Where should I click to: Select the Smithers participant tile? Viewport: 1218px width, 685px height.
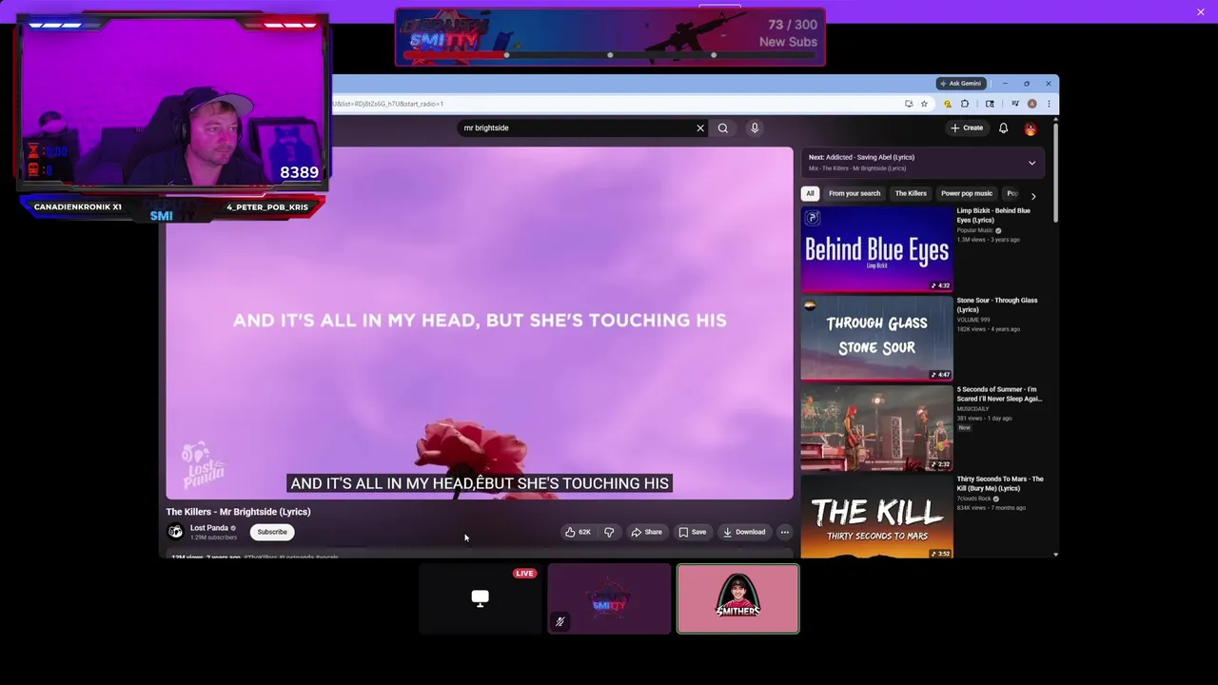pos(738,598)
